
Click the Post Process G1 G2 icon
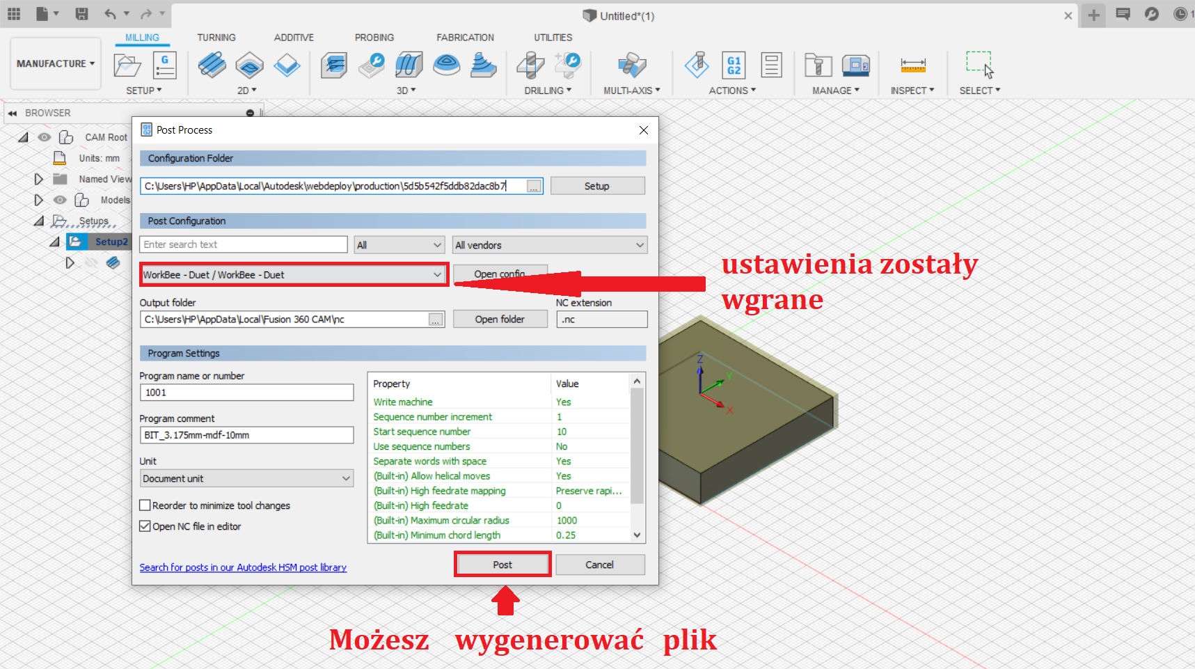[734, 65]
